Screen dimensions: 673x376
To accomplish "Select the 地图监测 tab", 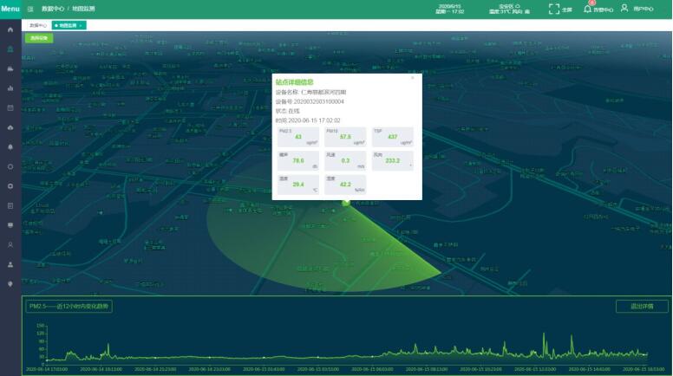I will (x=67, y=26).
